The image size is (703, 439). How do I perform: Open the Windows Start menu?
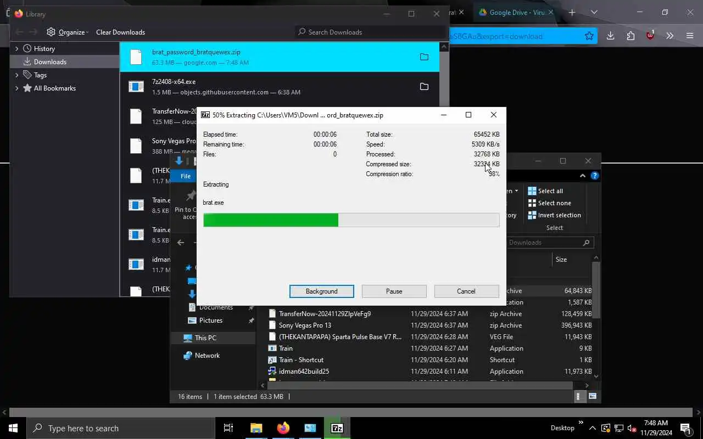tap(13, 428)
